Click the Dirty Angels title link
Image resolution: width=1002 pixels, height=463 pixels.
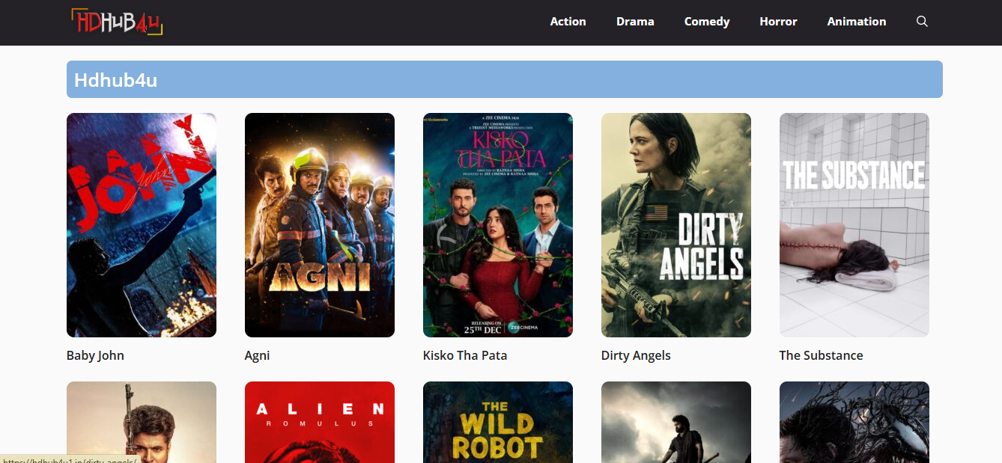coord(636,355)
